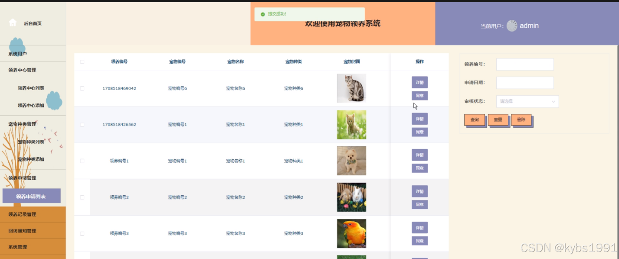Click 详情 button for row 领养编号3
Image resolution: width=619 pixels, height=259 pixels.
[419, 227]
